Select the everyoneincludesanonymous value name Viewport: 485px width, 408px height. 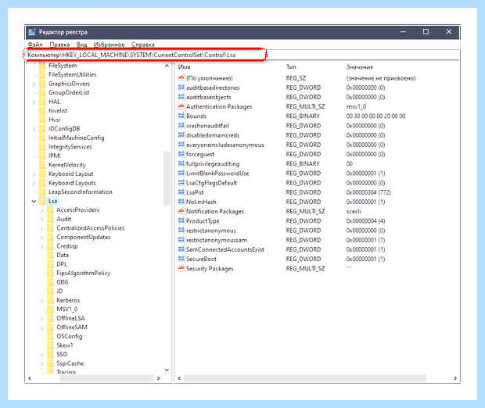(x=225, y=145)
